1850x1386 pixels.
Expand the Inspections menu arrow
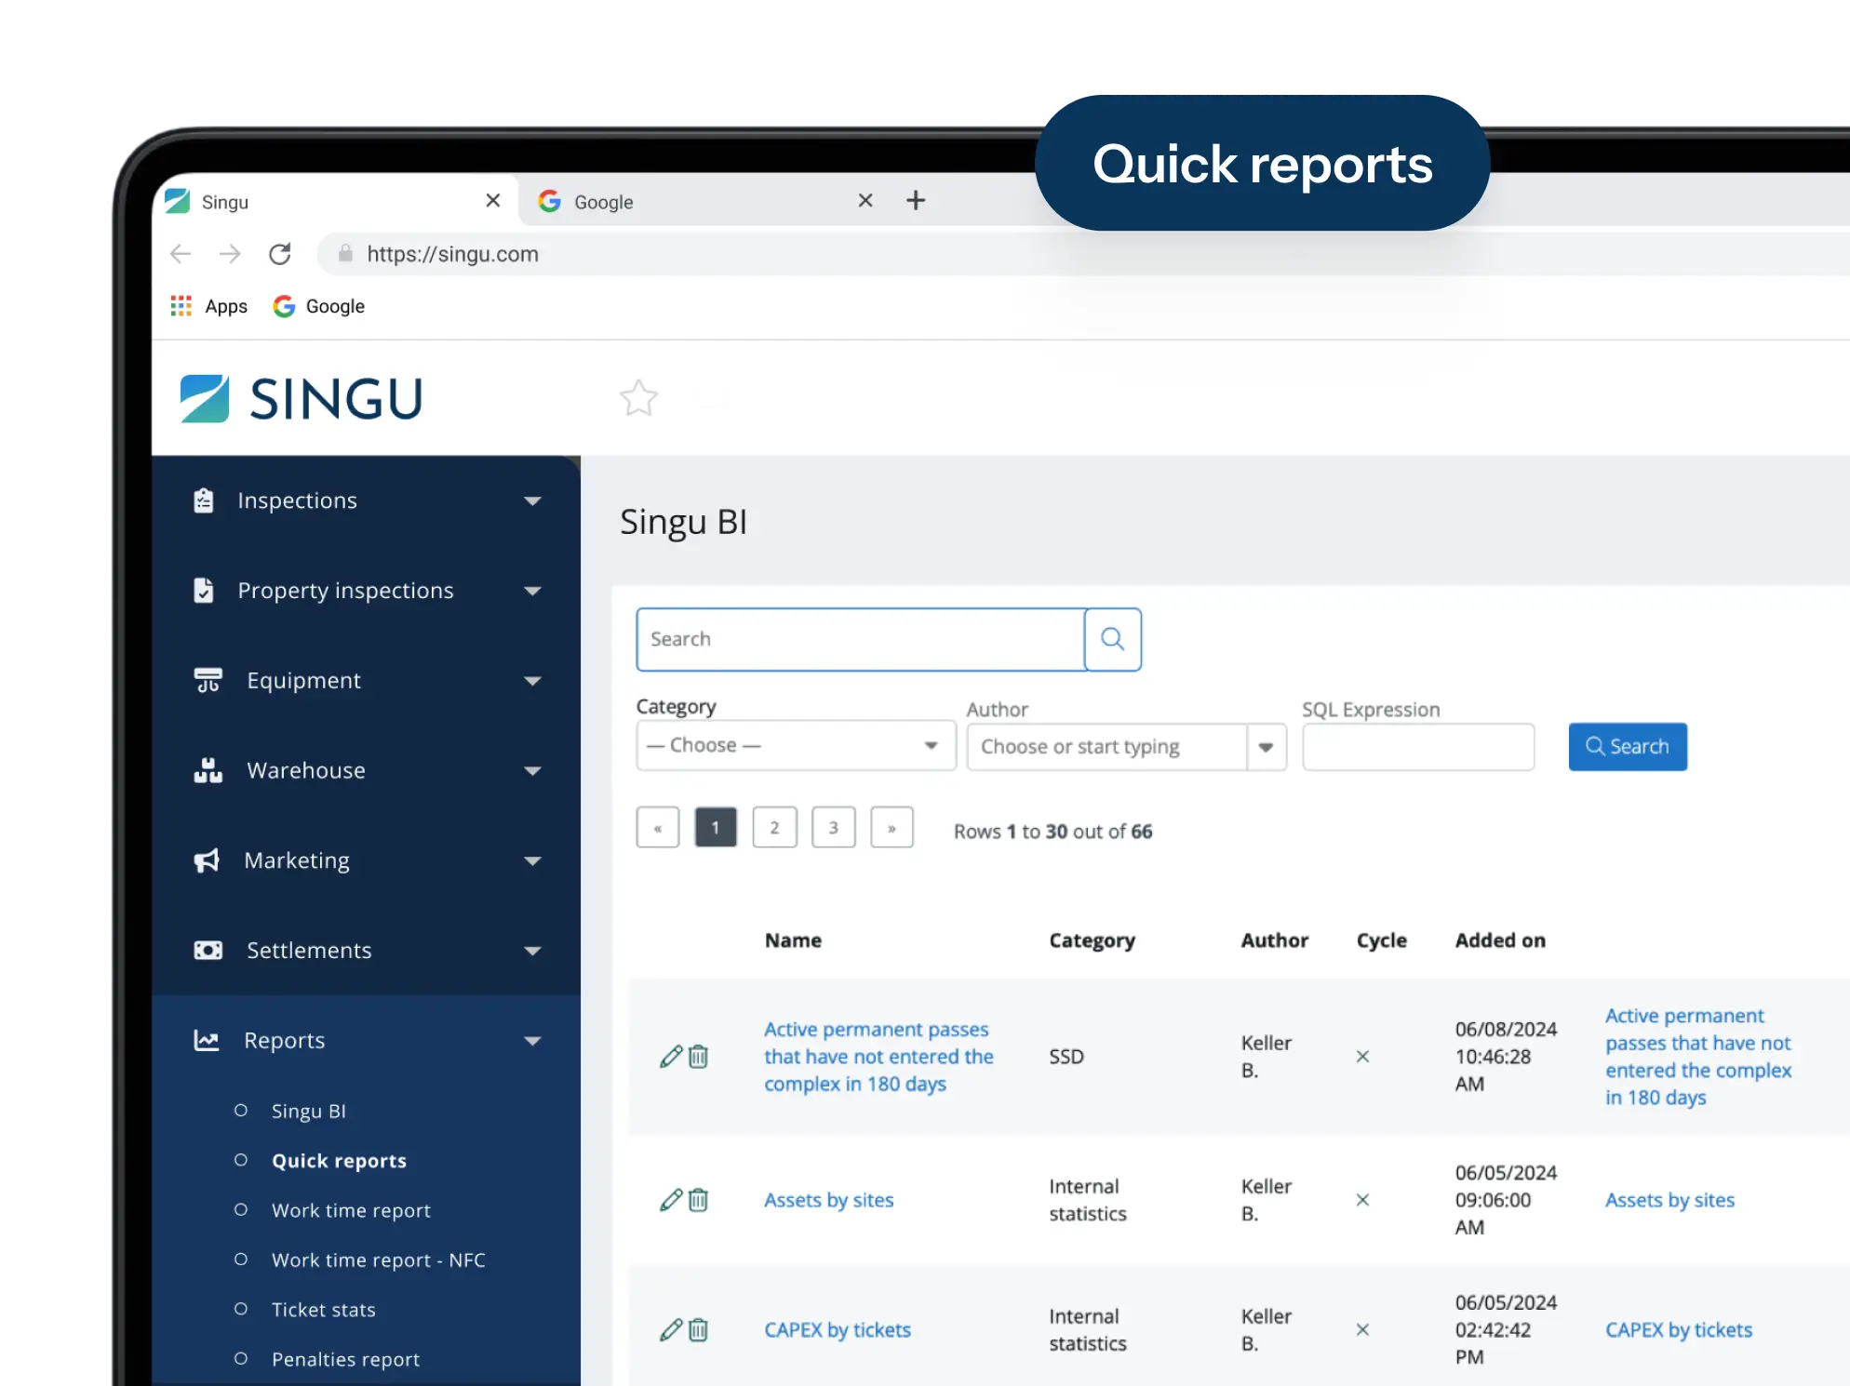point(532,501)
